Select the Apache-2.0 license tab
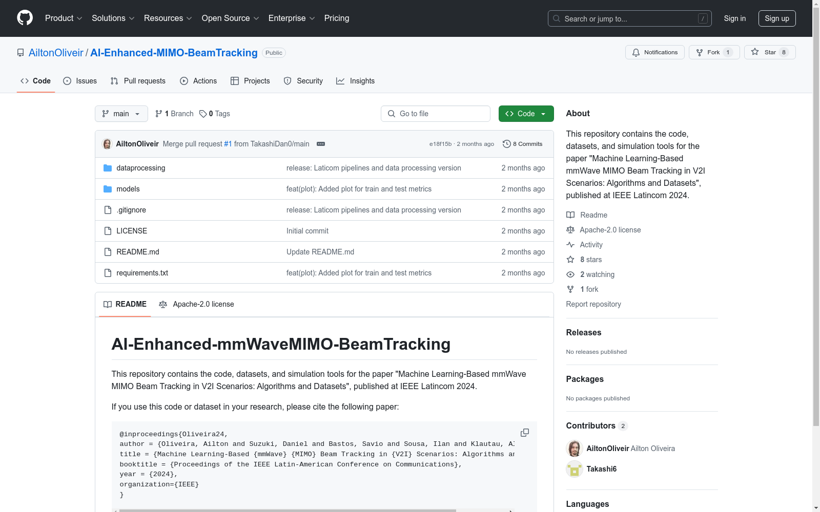The width and height of the screenshot is (820, 512). click(197, 304)
